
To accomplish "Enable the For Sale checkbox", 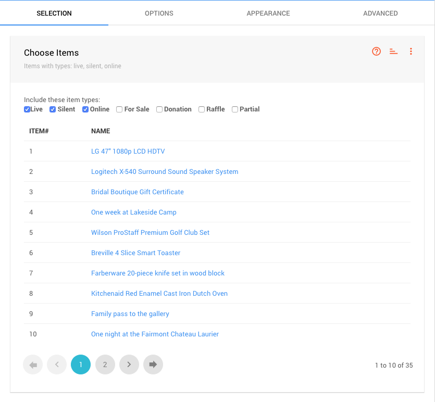I will pos(119,109).
